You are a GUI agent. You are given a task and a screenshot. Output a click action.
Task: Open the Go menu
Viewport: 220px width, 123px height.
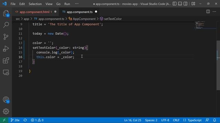pos(58,4)
